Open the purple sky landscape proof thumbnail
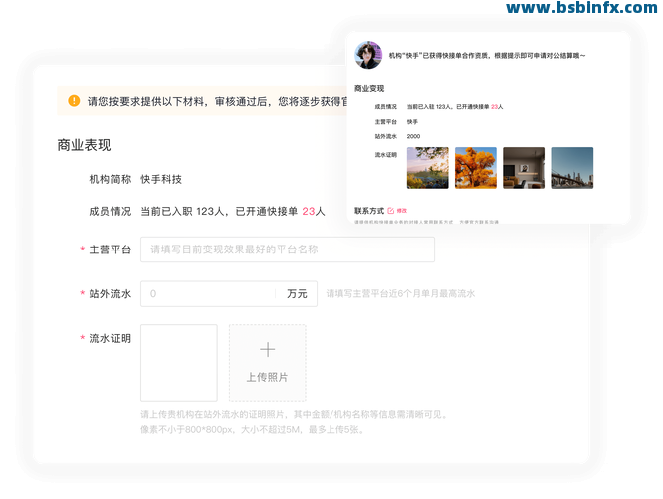This screenshot has width=663, height=499. tap(428, 168)
